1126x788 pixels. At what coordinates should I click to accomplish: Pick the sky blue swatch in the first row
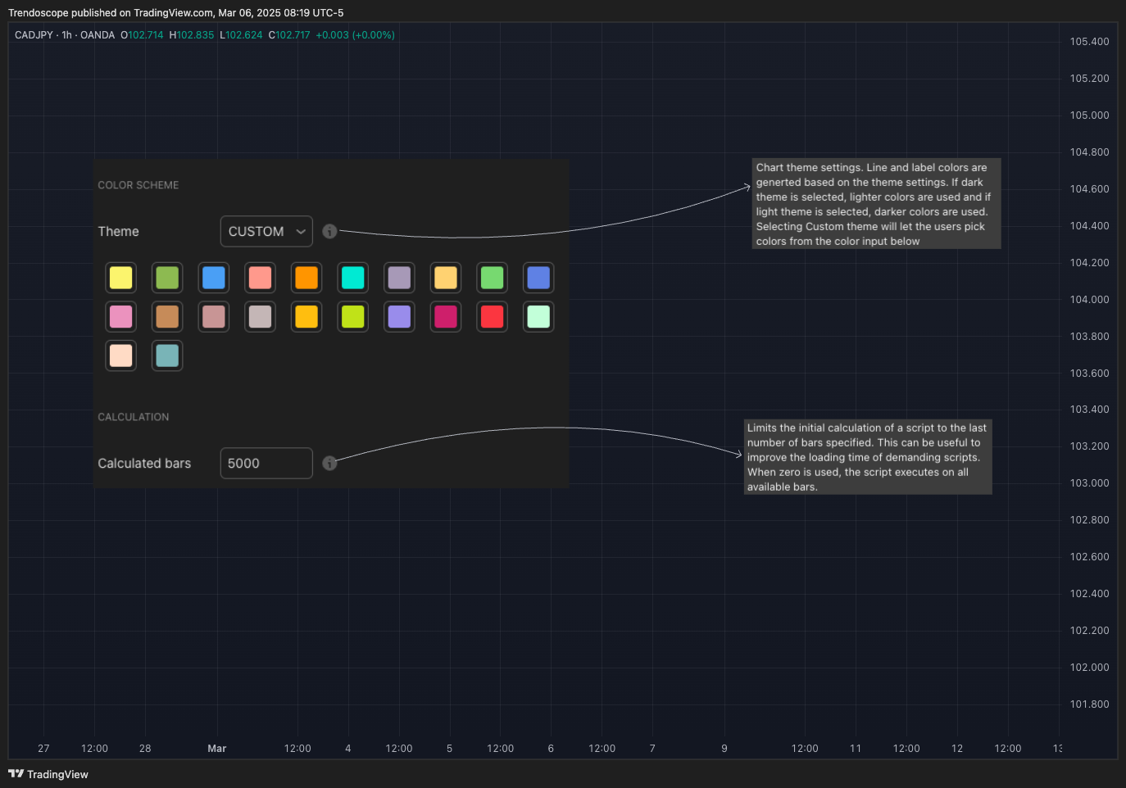pyautogui.click(x=214, y=278)
